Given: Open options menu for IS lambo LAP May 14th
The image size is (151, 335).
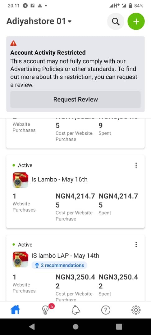Looking at the screenshot, I should (136, 245).
